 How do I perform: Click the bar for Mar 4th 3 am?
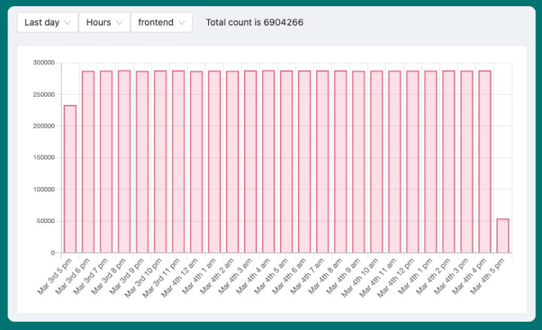[x=250, y=162]
